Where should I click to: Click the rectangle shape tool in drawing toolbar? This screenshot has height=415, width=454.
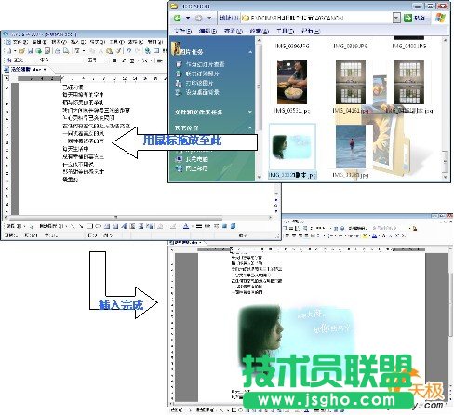(x=89, y=226)
